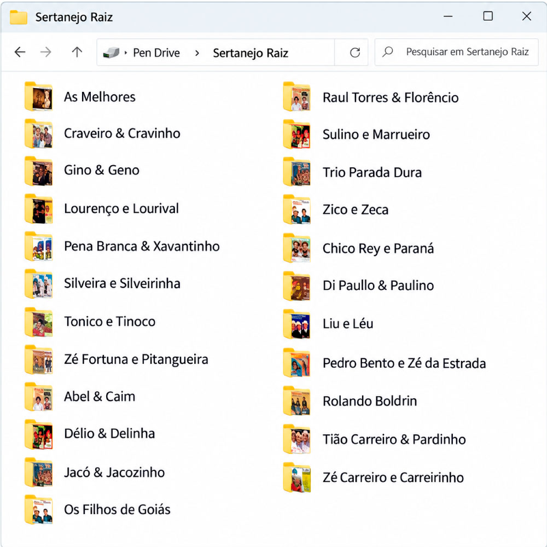Click the search magnifier icon

tap(387, 52)
